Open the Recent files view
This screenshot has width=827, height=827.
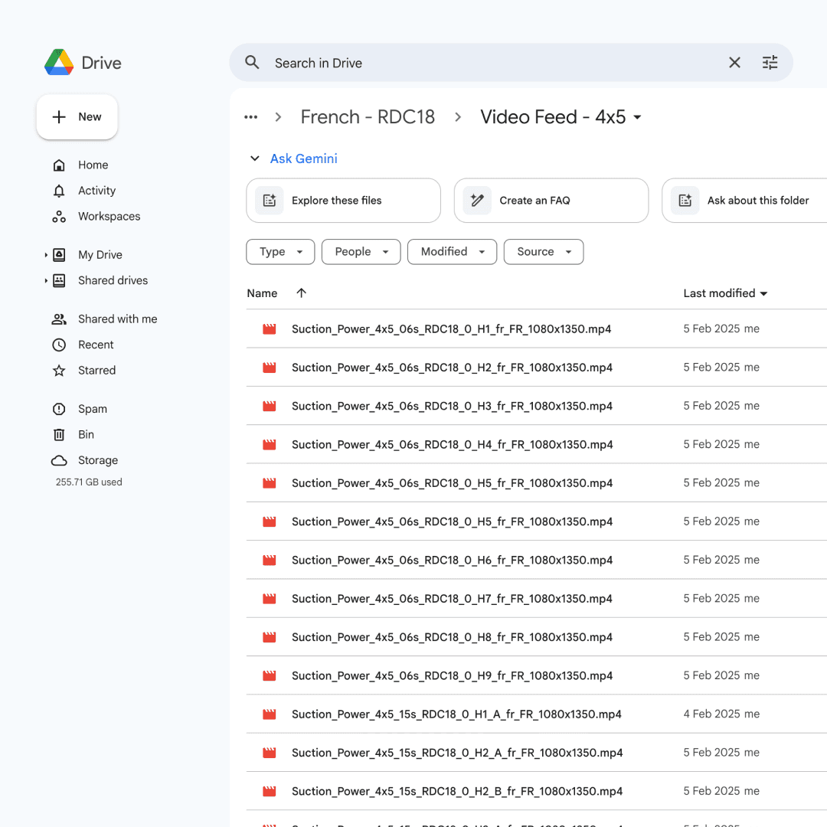point(96,345)
